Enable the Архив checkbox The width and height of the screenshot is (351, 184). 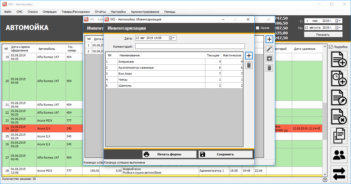257,28
